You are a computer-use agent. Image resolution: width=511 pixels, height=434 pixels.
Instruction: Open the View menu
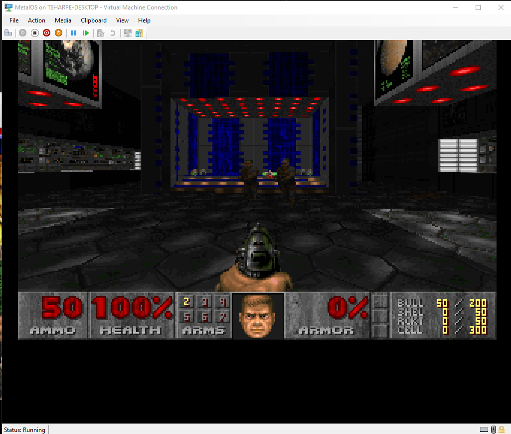[x=122, y=20]
